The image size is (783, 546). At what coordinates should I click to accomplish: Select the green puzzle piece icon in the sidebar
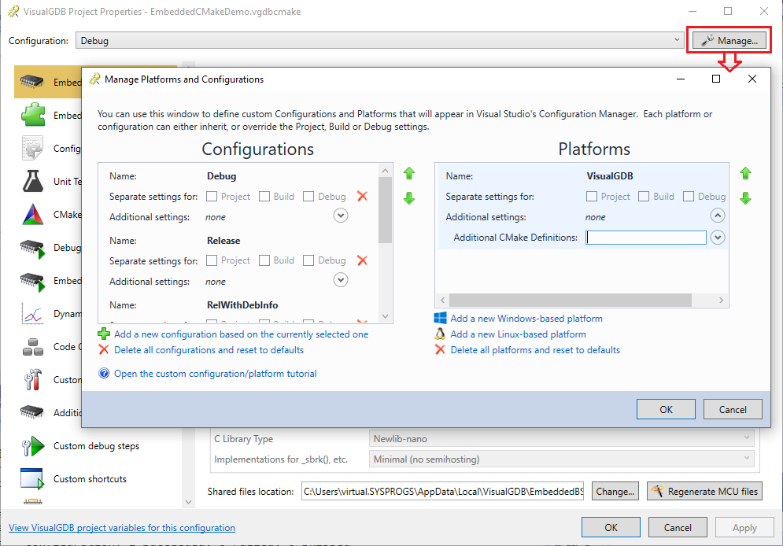[x=33, y=115]
